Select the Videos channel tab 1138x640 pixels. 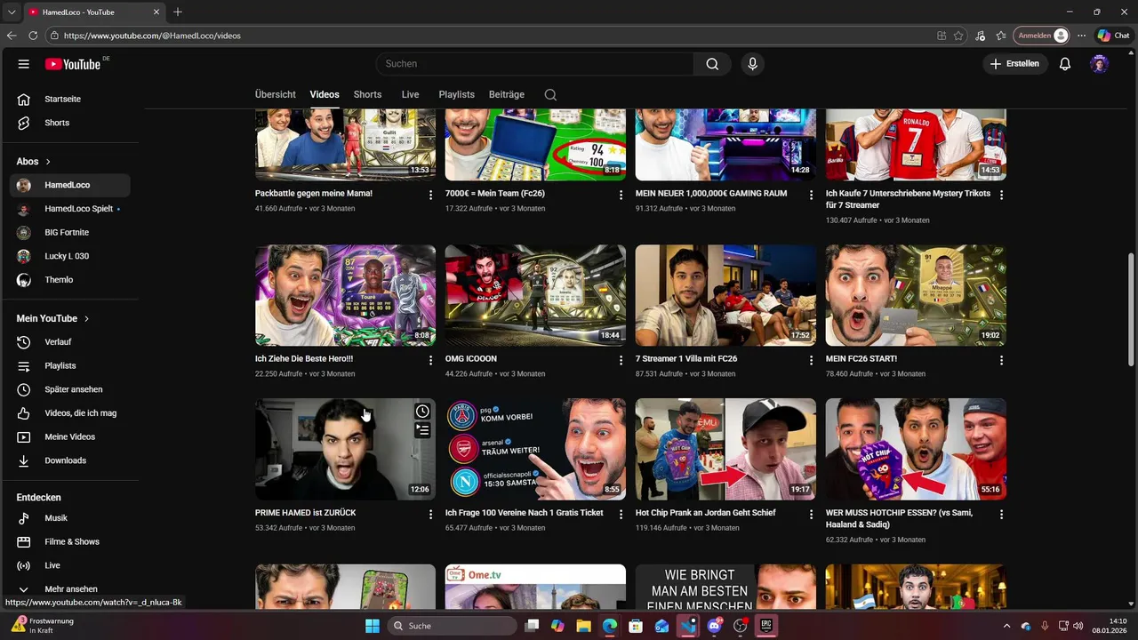click(x=325, y=94)
